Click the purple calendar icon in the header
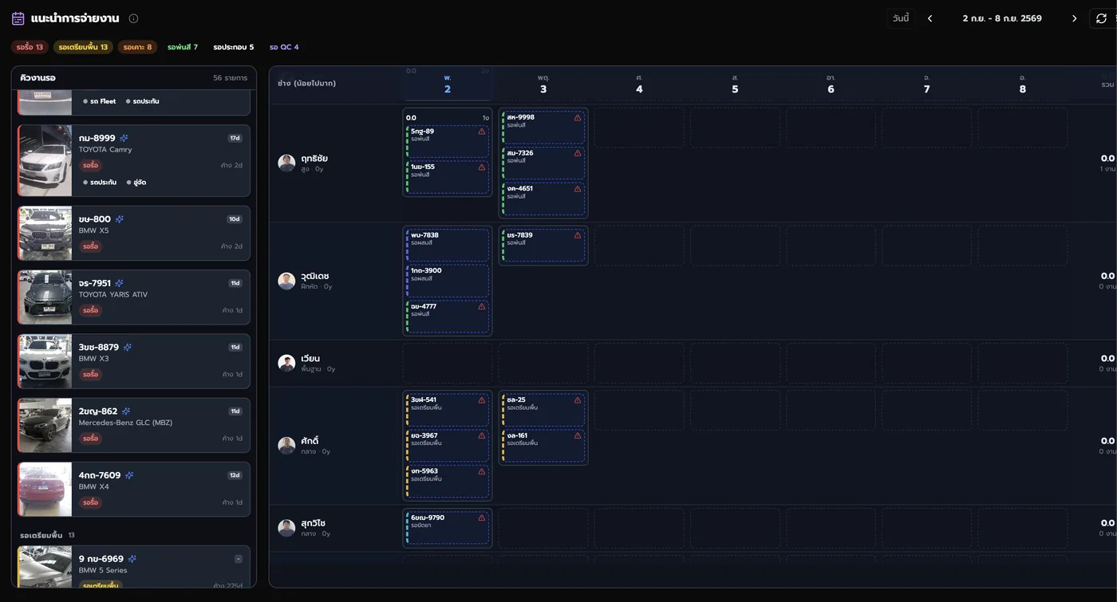The image size is (1117, 602). tap(18, 18)
